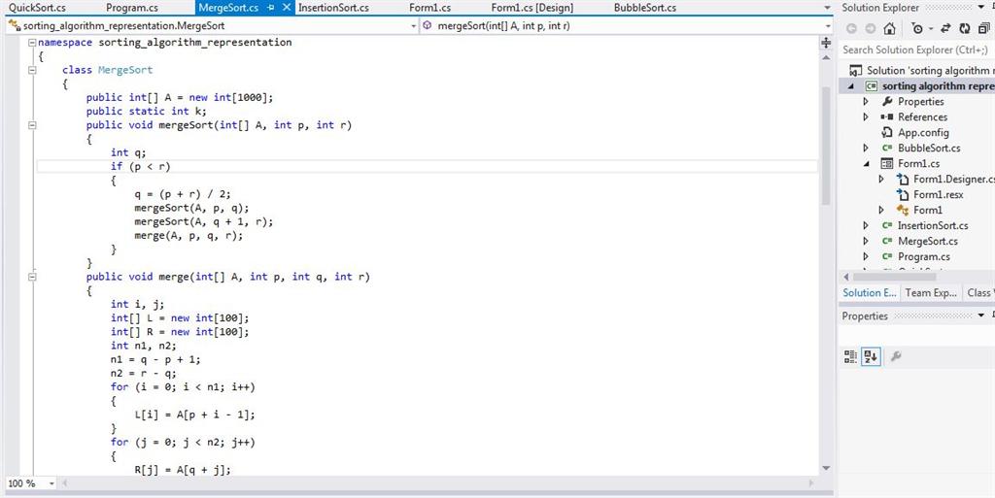
Task: Open Solution Explorer window position menu arrow
Action: 980,8
